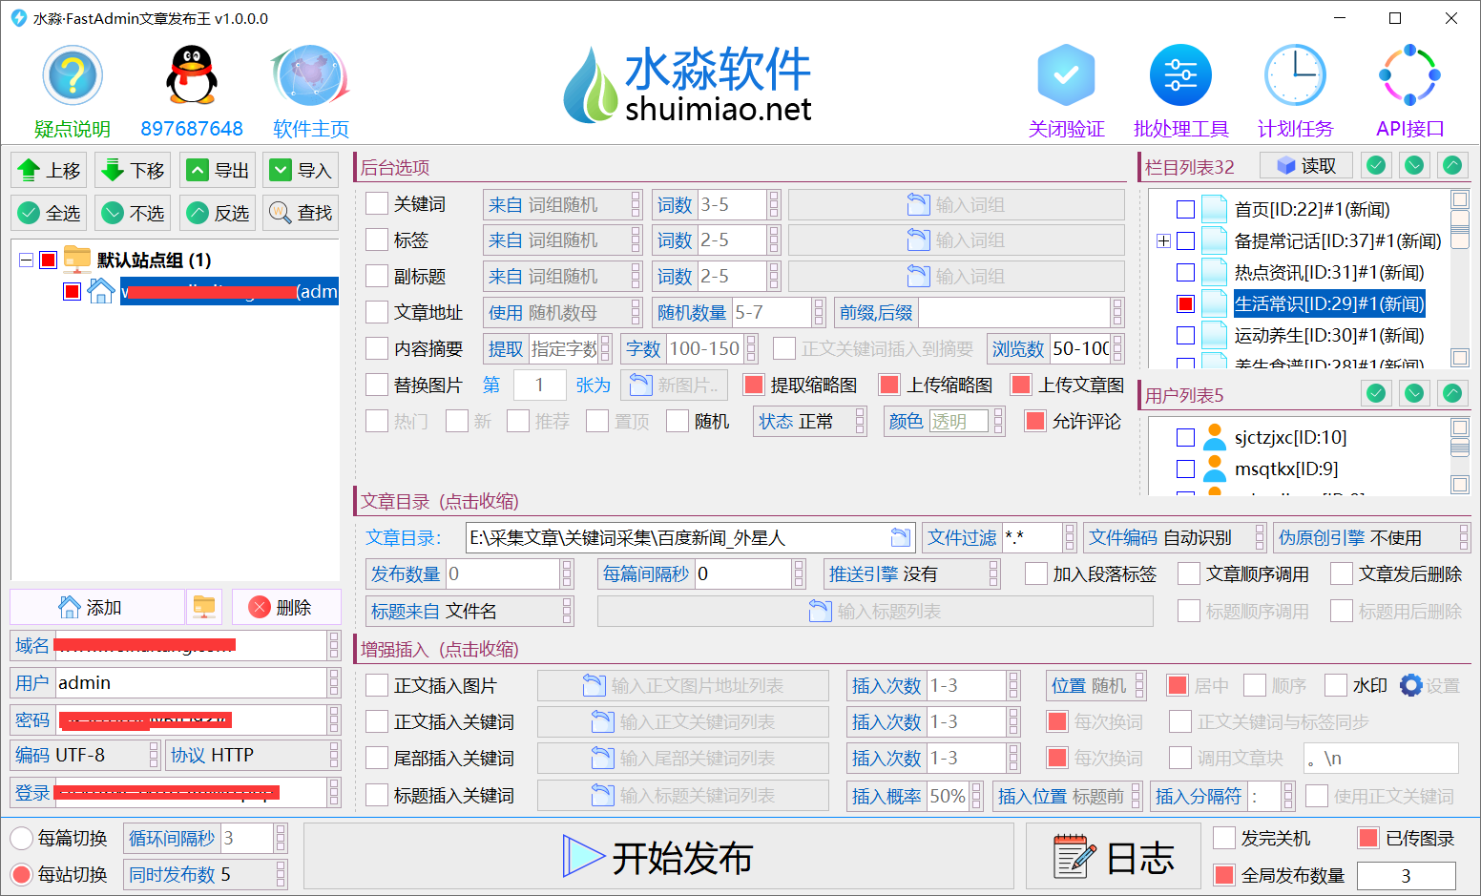
Task: Enable the 标签 checkbox
Action: pos(377,240)
